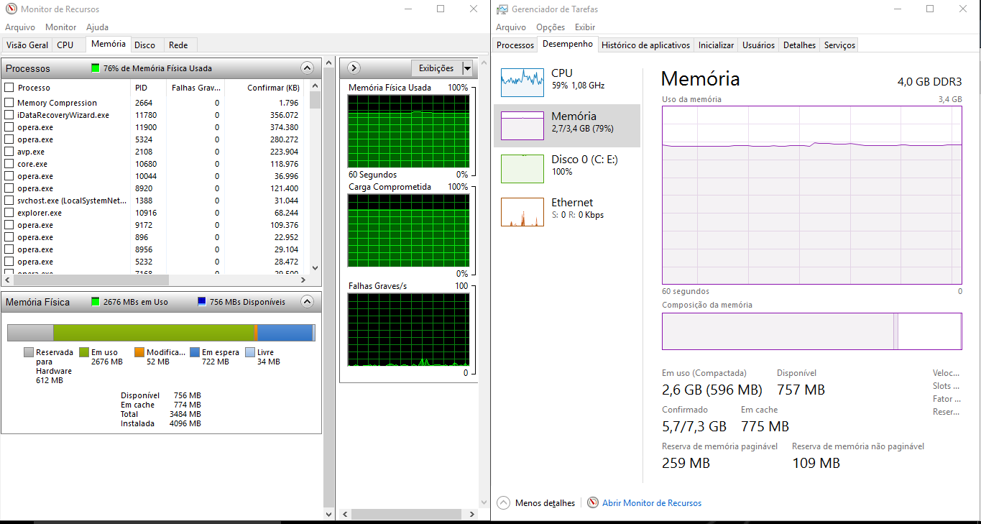
Task: Click the Carga Comprometida graph
Action: point(408,230)
